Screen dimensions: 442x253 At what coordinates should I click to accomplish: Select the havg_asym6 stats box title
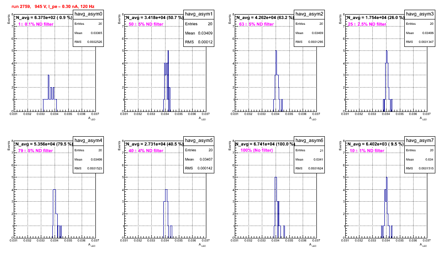[x=309, y=140]
